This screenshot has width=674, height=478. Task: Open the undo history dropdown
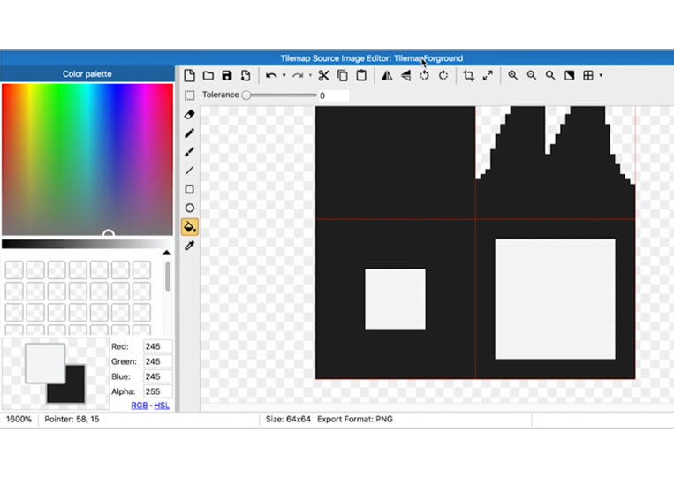point(284,76)
